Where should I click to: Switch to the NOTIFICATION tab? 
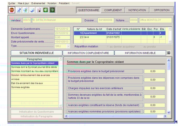coord(137,10)
